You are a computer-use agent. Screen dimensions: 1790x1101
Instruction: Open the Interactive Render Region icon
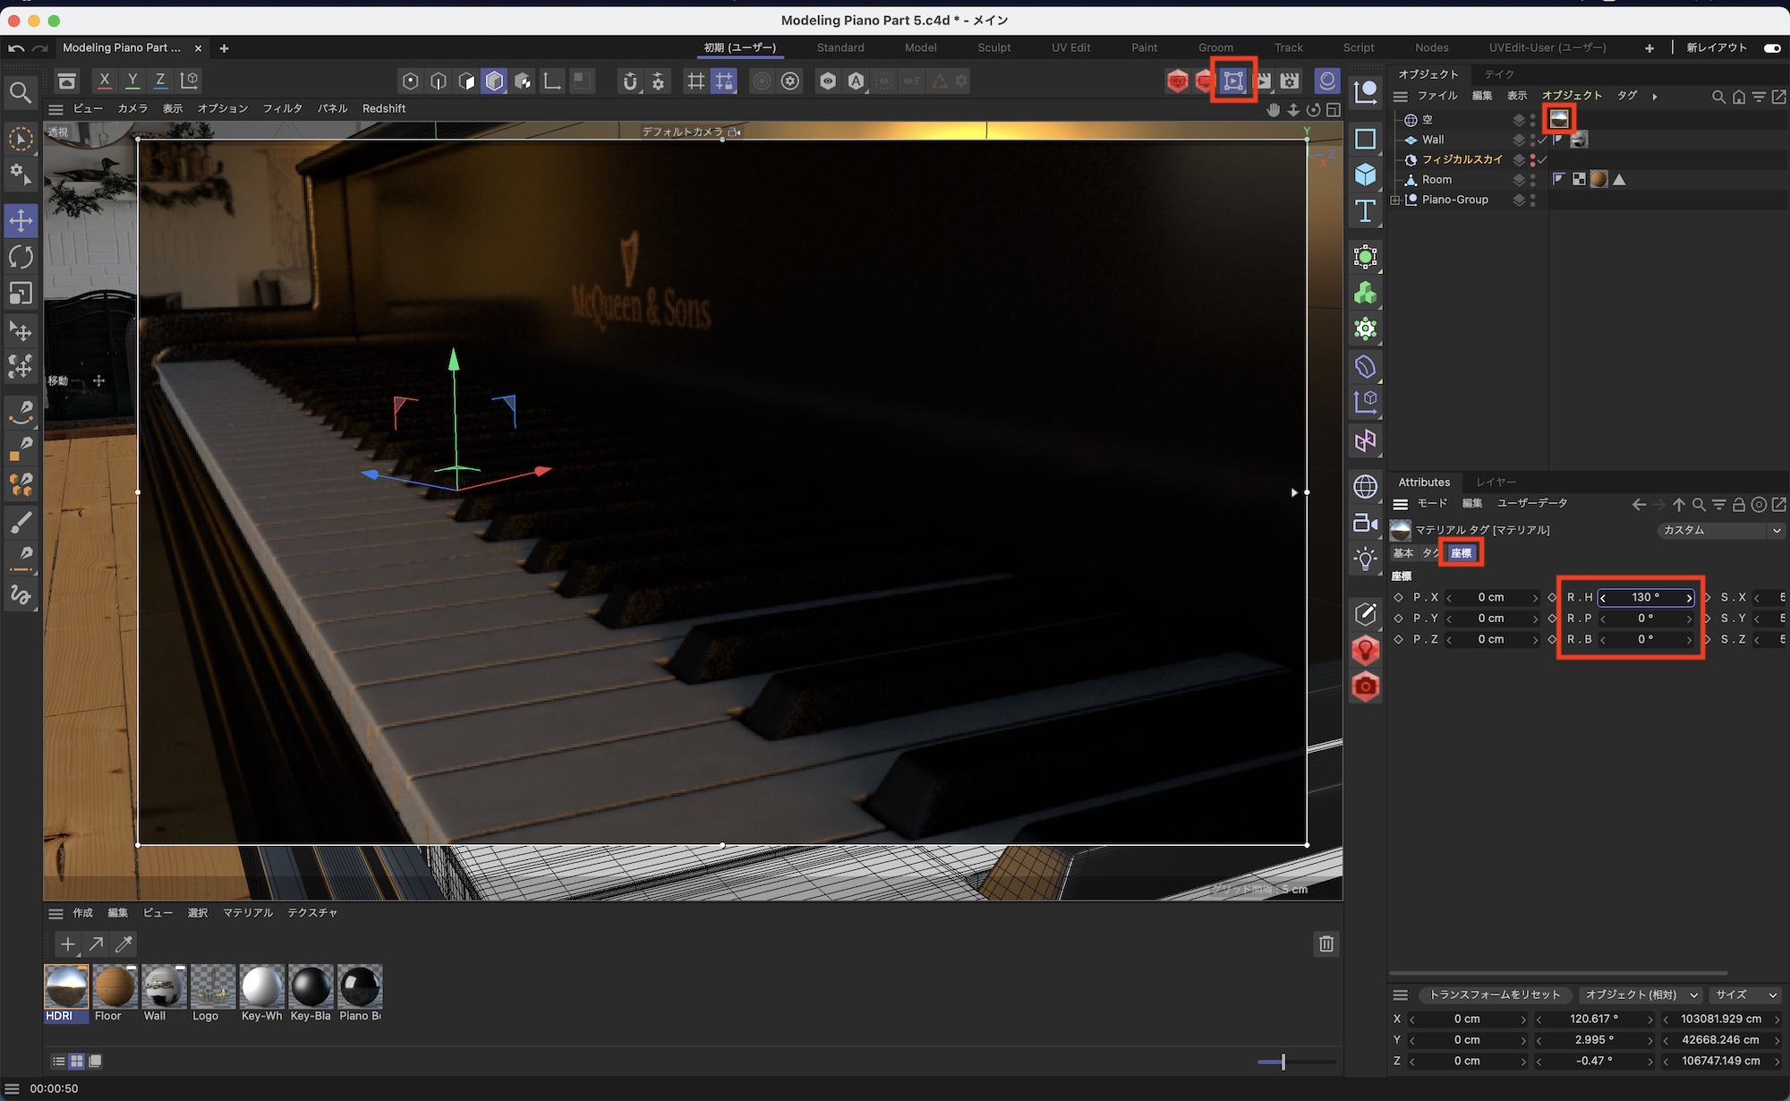[x=1233, y=81]
